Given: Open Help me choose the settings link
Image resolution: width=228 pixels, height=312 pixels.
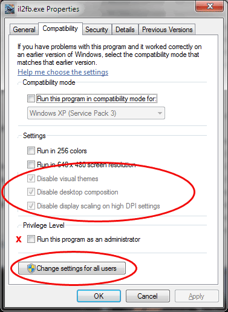Looking at the screenshot, I should tap(63, 72).
